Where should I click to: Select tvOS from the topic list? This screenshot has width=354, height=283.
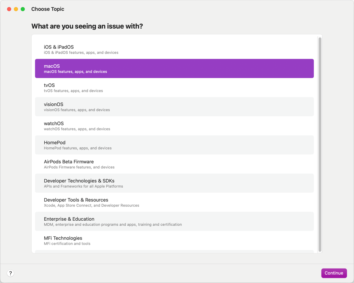(174, 88)
